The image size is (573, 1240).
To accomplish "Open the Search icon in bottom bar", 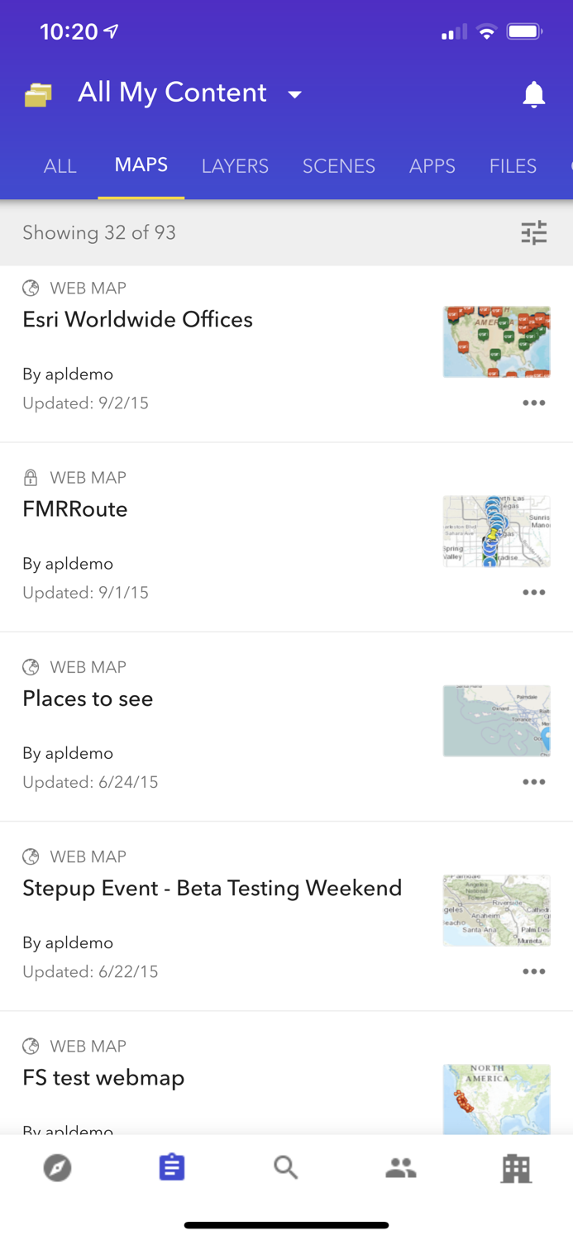I will tap(286, 1167).
